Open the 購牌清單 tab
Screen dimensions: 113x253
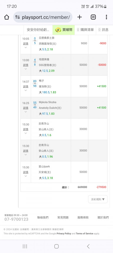click(x=85, y=30)
